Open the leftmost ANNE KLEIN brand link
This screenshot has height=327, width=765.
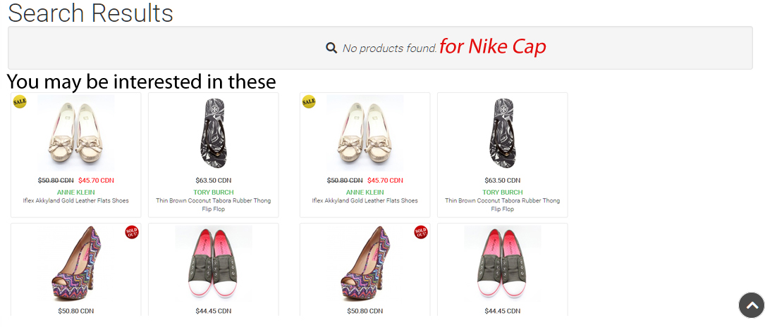75,192
